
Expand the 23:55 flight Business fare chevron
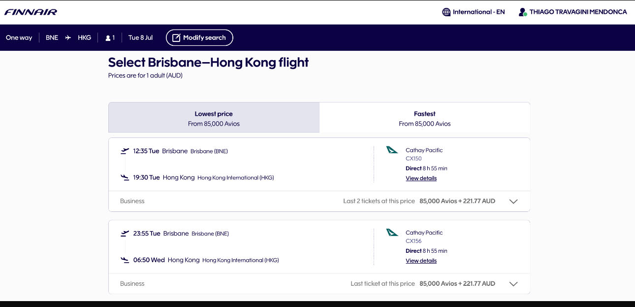[513, 284]
